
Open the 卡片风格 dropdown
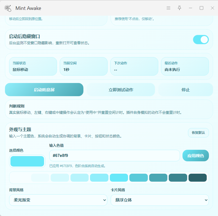click(160, 200)
